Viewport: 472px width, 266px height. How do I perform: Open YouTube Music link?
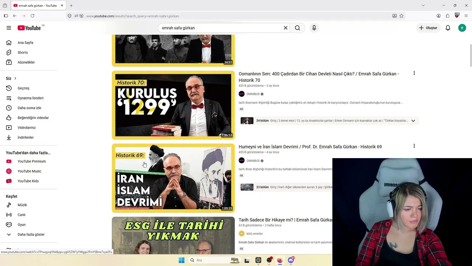click(29, 171)
